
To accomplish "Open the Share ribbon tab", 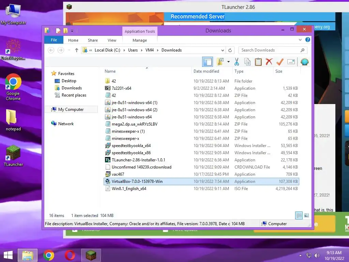I will (93, 40).
